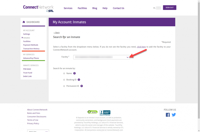View Transaction History in sidebar
200x132 pixels.
point(31,49)
